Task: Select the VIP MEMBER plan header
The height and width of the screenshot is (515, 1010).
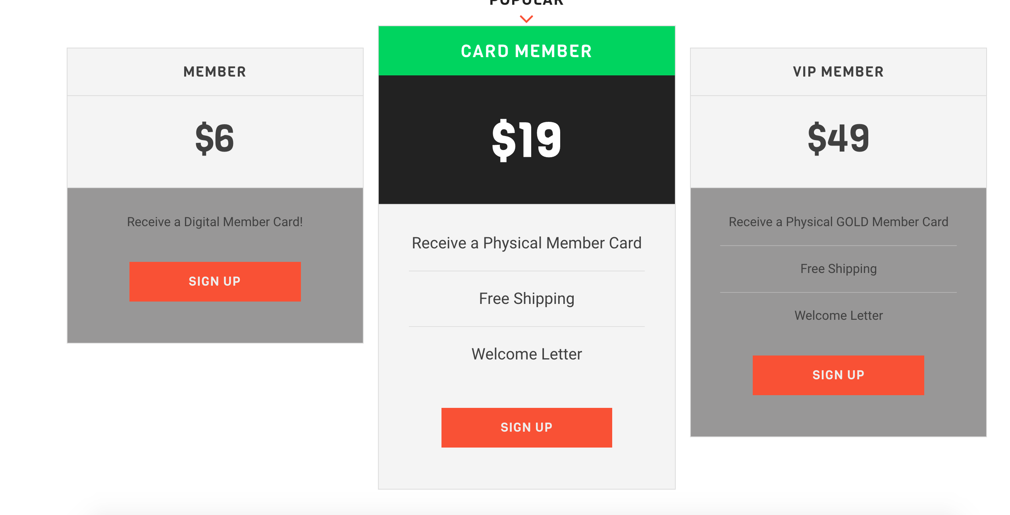Action: coord(838,72)
